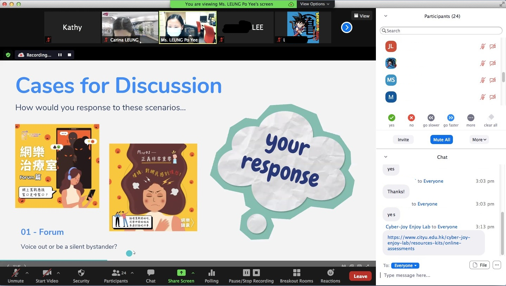
Task: Open the Polling icon
Action: tap(211, 273)
